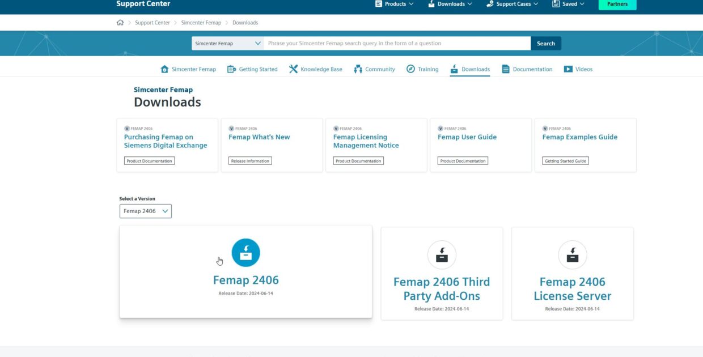Click Product Documentation tag on Purchasing Femap card
The height and width of the screenshot is (357, 703).
point(149,161)
